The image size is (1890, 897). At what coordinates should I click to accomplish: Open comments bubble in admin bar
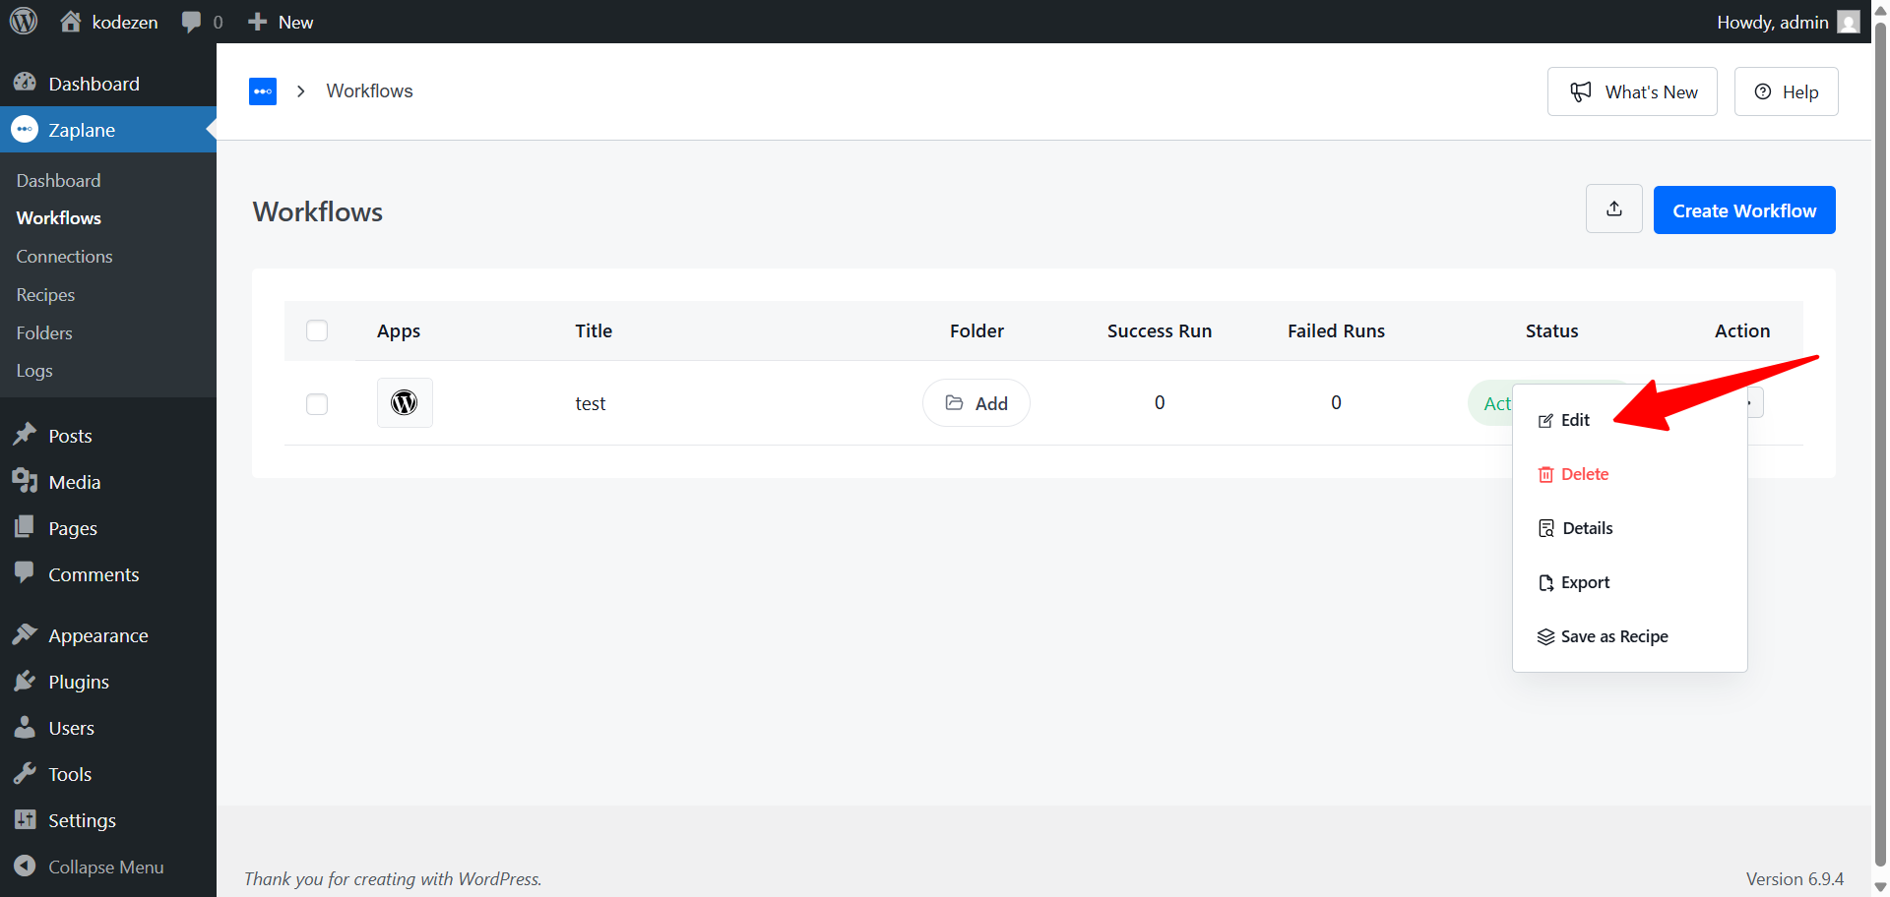(x=203, y=22)
